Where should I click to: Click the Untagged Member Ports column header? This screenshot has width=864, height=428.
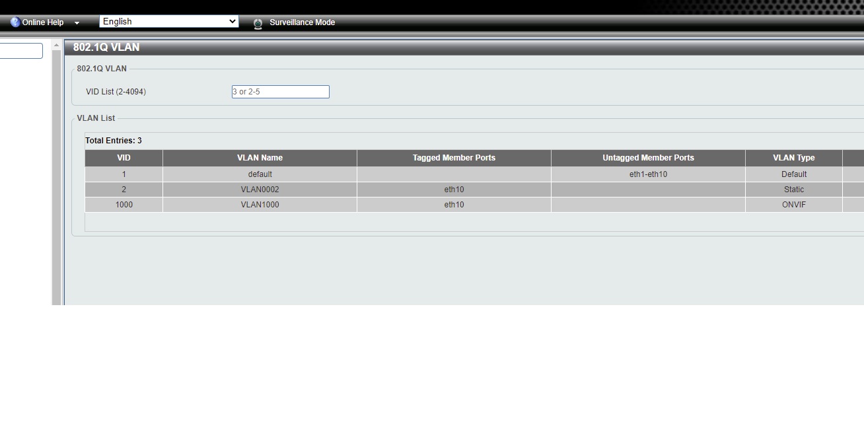(x=648, y=158)
